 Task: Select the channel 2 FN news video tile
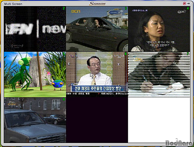(35, 29)
